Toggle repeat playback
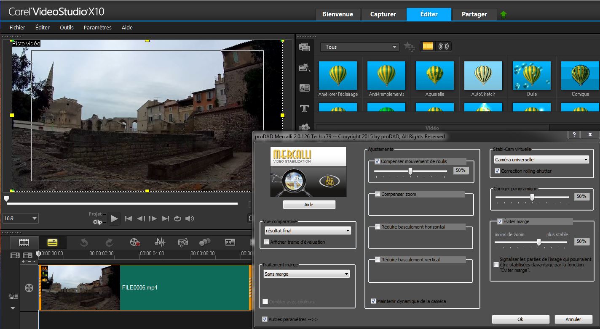This screenshot has width=600, height=329. (x=177, y=218)
